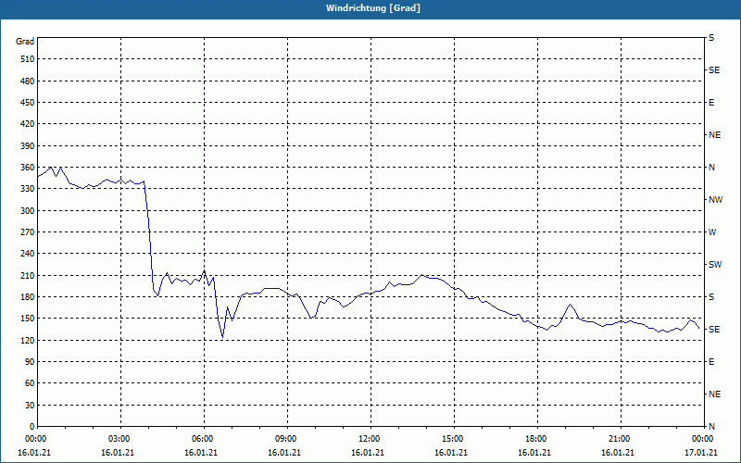
Task: Click the 'Grad' y-axis unit label
Action: pos(25,42)
